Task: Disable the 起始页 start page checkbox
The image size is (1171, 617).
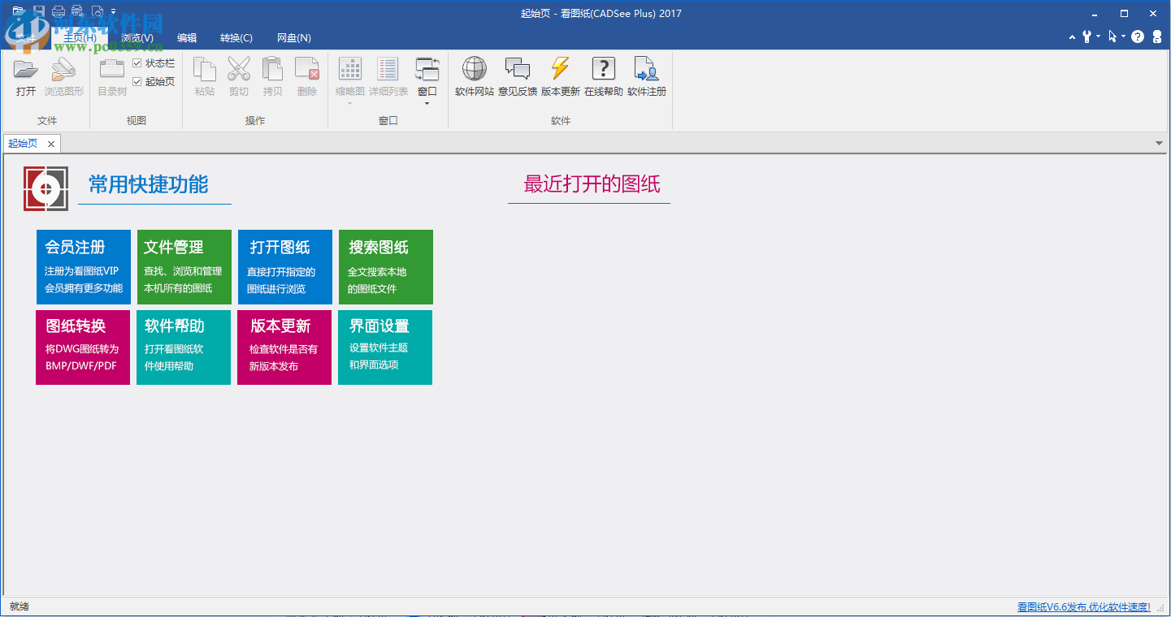Action: pyautogui.click(x=138, y=80)
